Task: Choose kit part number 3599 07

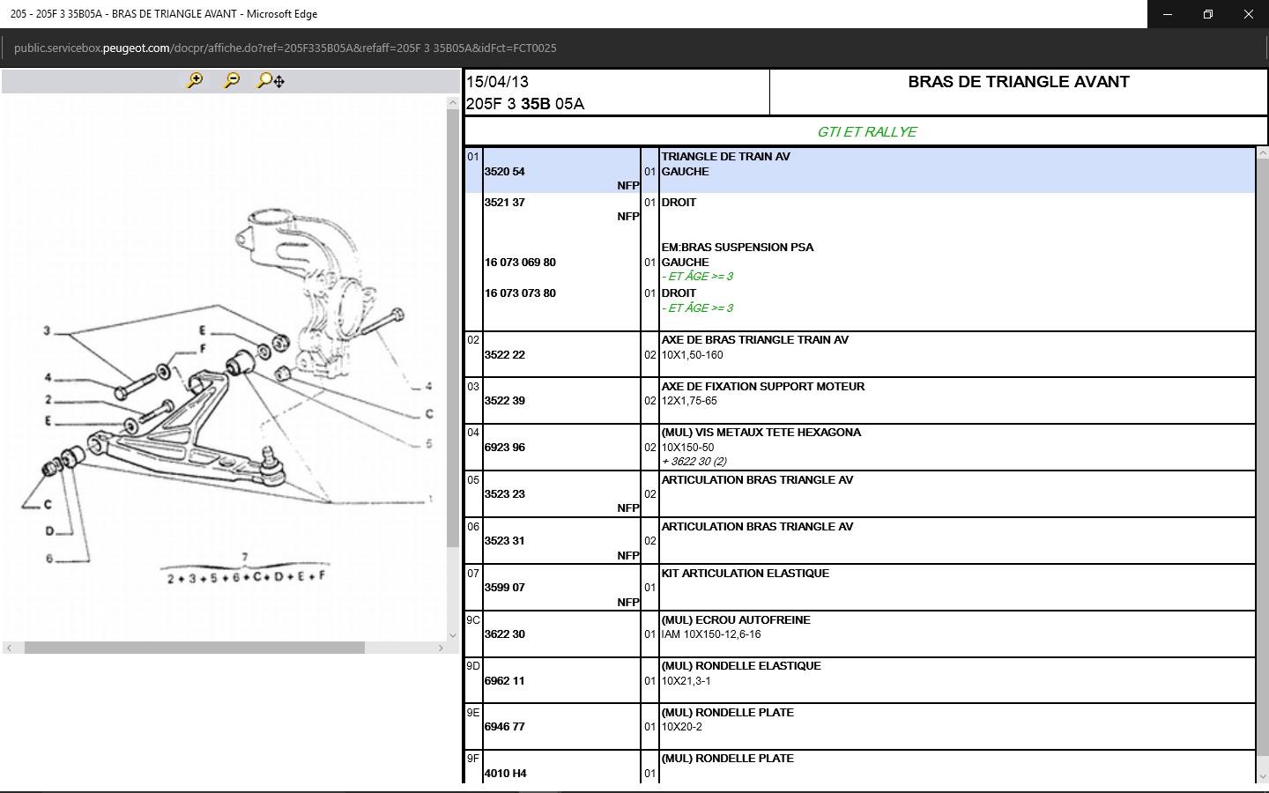Action: (x=505, y=588)
